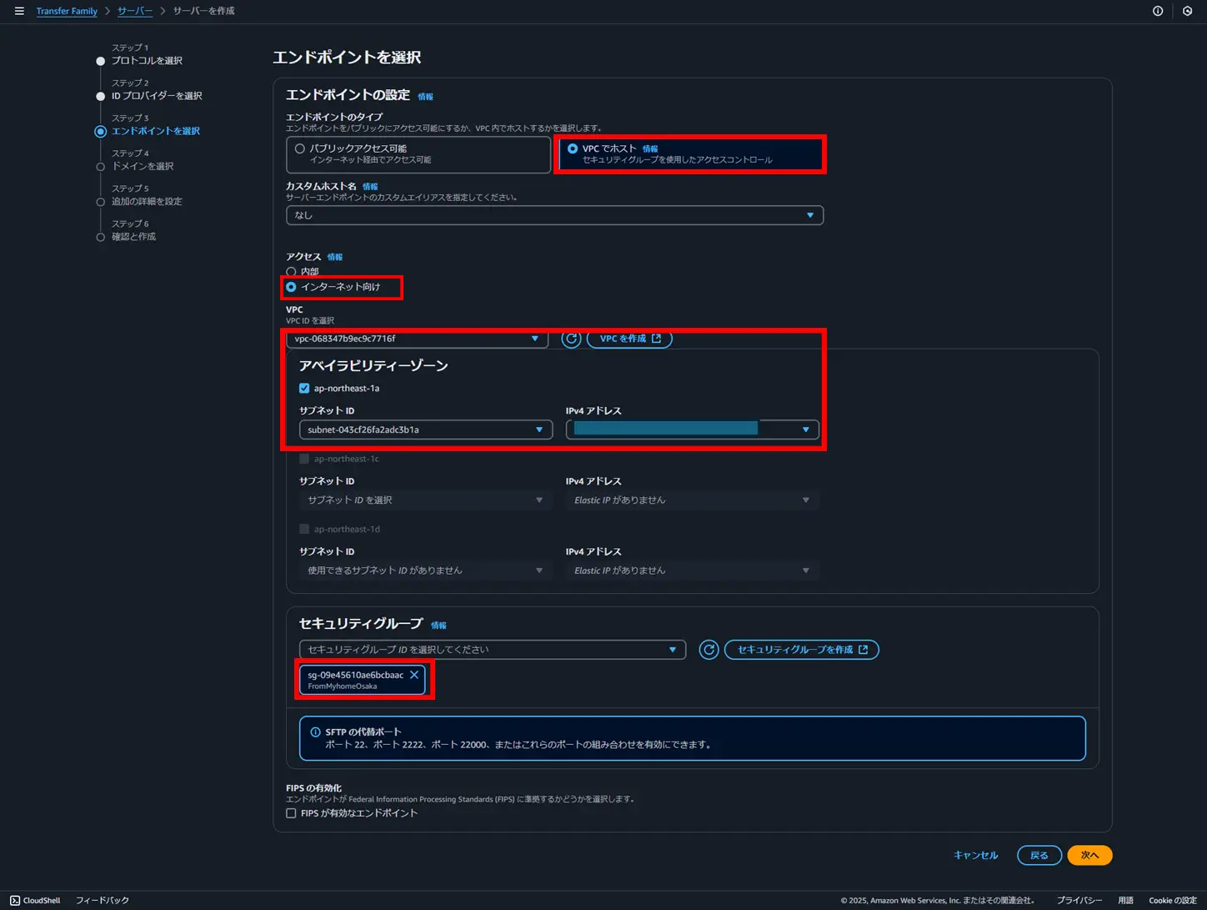Screen dimensions: 1207x910
Task: Open Cookie の設定 footer link
Action: (x=1173, y=901)
